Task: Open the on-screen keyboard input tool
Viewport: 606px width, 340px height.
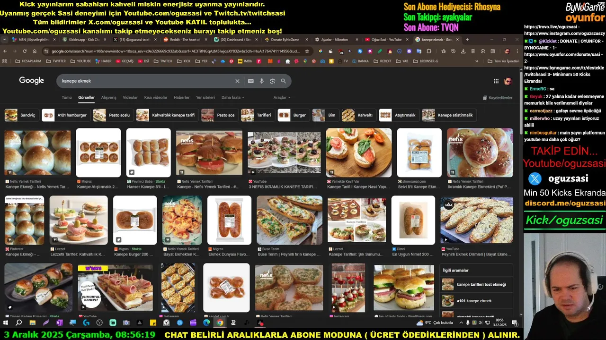Action: coord(250,81)
